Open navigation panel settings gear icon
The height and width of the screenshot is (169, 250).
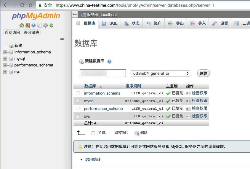[45, 25]
